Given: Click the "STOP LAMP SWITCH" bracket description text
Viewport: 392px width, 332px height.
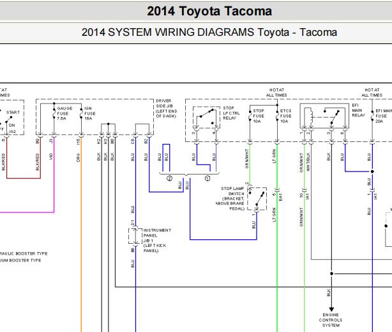Looking at the screenshot, I should pos(230,198).
